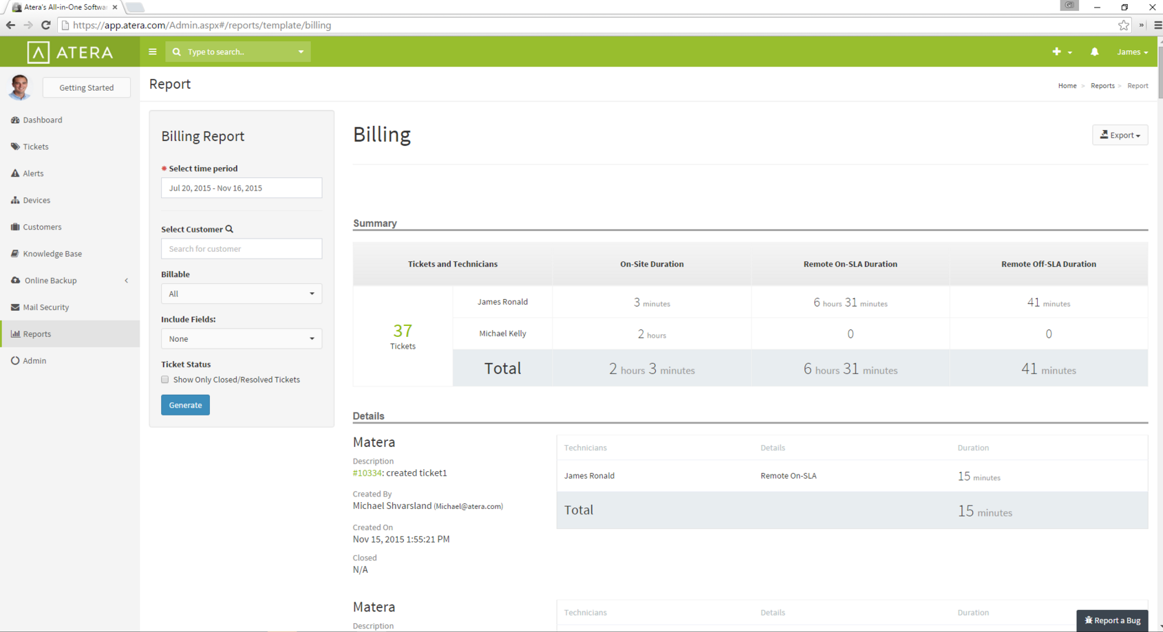Open ticket #10334 link
Screen dimensions: 1163x632
[367, 473]
